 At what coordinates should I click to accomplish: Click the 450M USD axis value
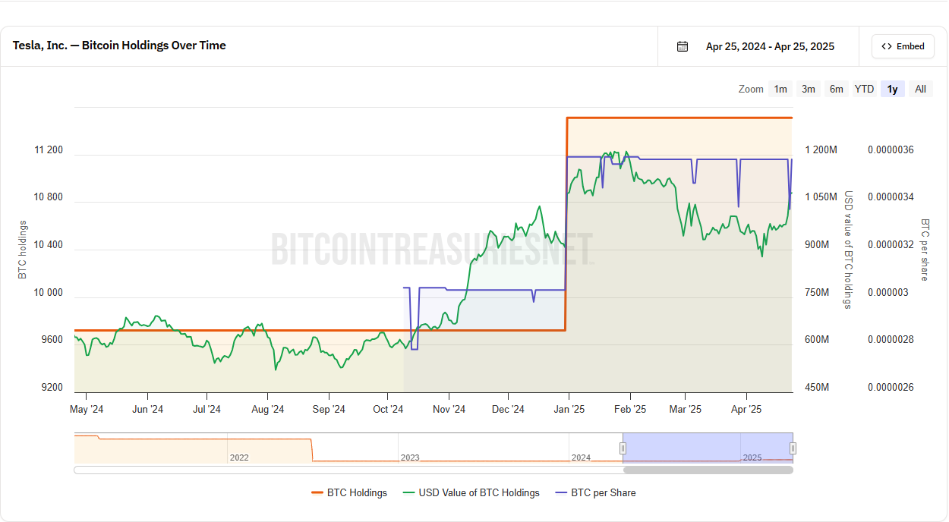[817, 388]
